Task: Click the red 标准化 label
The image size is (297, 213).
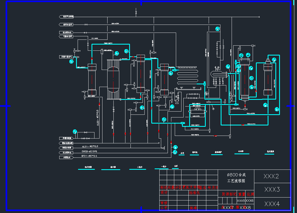Action: click(194, 193)
